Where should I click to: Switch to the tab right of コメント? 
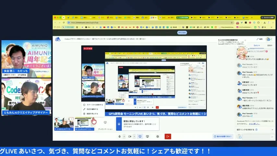click(270, 45)
